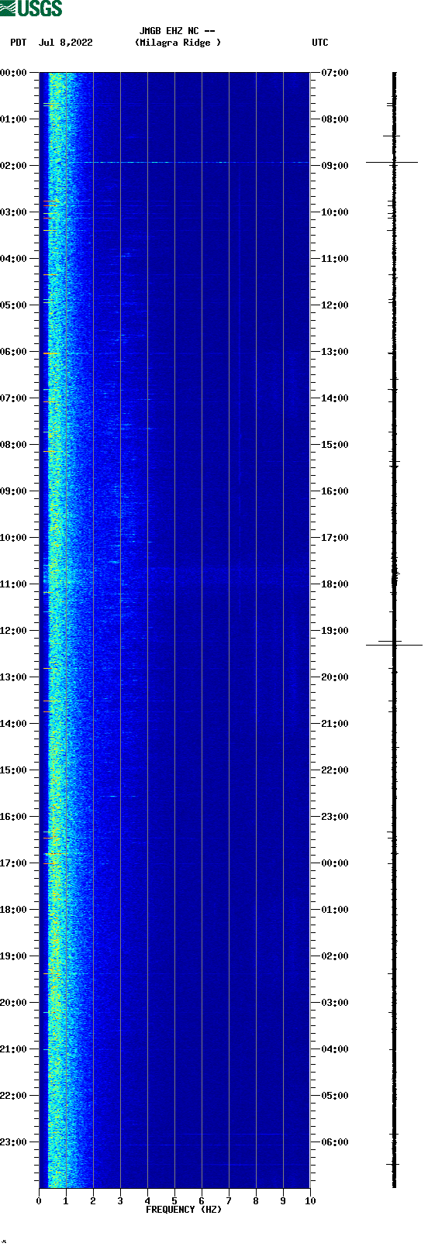Click the 12:00 UTC time label
Screen dimensions: 428x1250
tap(335, 305)
